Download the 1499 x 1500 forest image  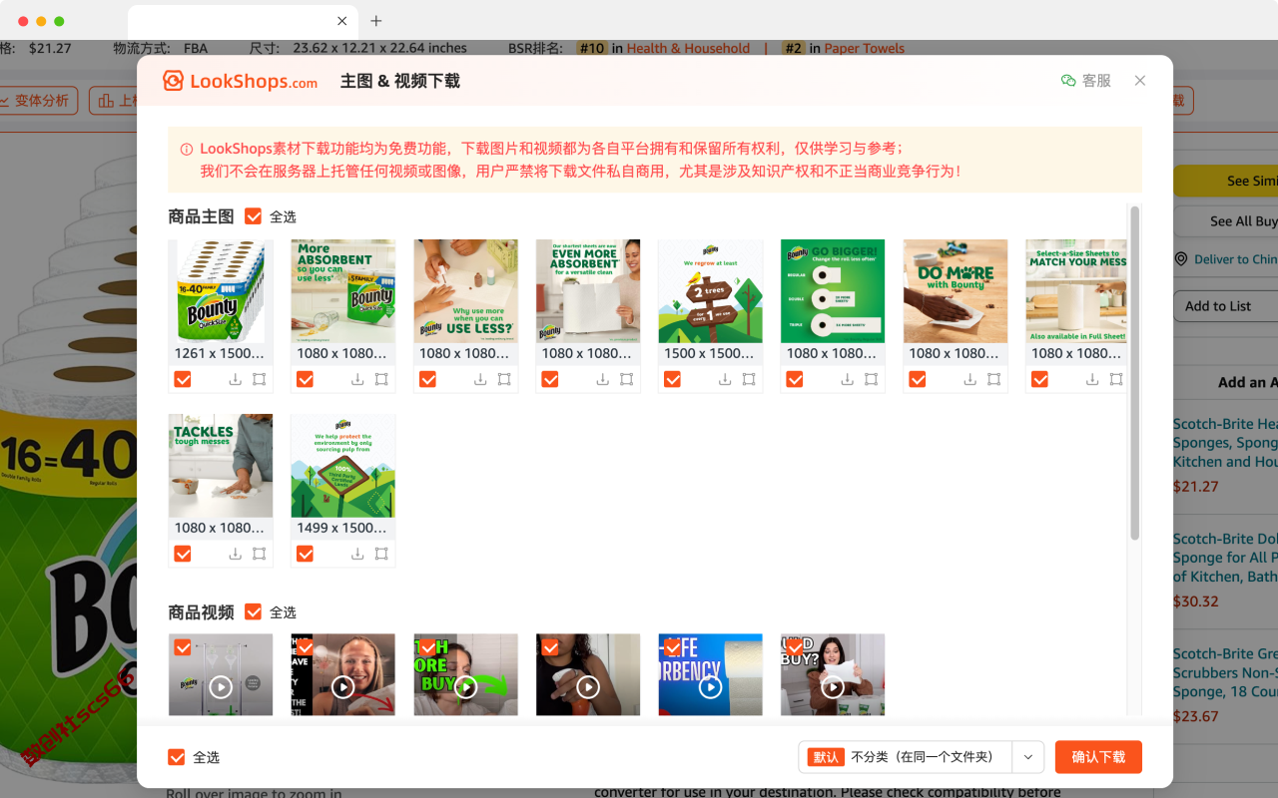click(x=357, y=554)
